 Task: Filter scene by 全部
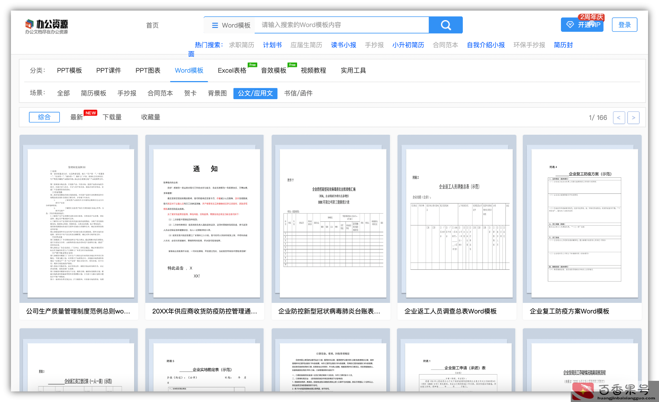click(64, 93)
